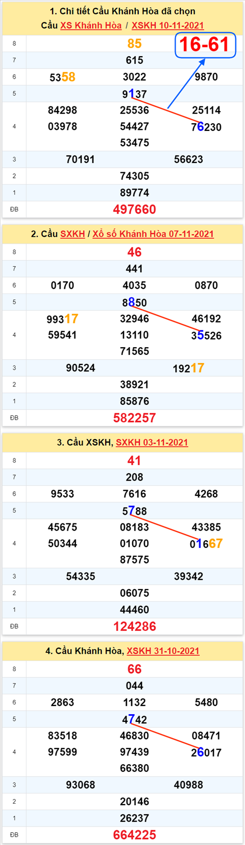This screenshot has width=245, height=845.
Task: Select the number 76230
Action: (206, 127)
